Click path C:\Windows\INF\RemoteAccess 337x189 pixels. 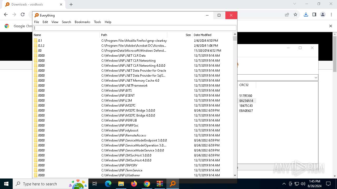coord(124,135)
